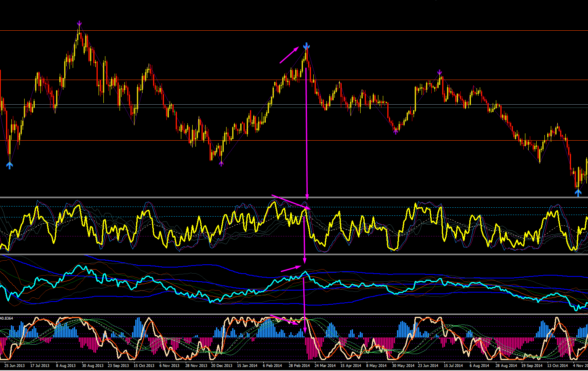Click the 23 Jun 2014 date label

[428, 366]
